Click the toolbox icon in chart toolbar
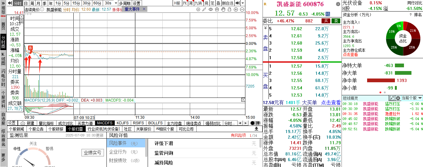This screenshot has height=167, width=423. tap(217, 10)
